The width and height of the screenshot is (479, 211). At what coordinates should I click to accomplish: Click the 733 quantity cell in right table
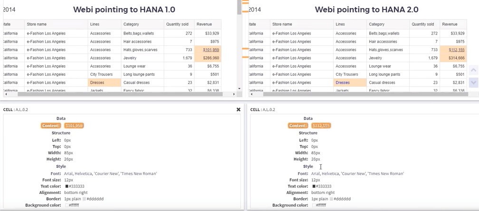[425, 50]
